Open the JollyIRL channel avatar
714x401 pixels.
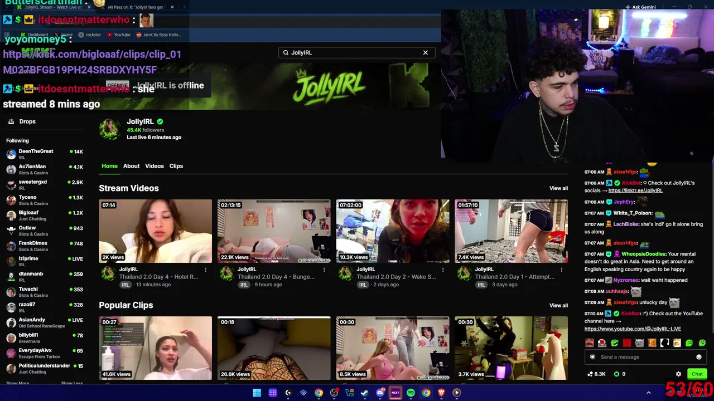pos(110,129)
